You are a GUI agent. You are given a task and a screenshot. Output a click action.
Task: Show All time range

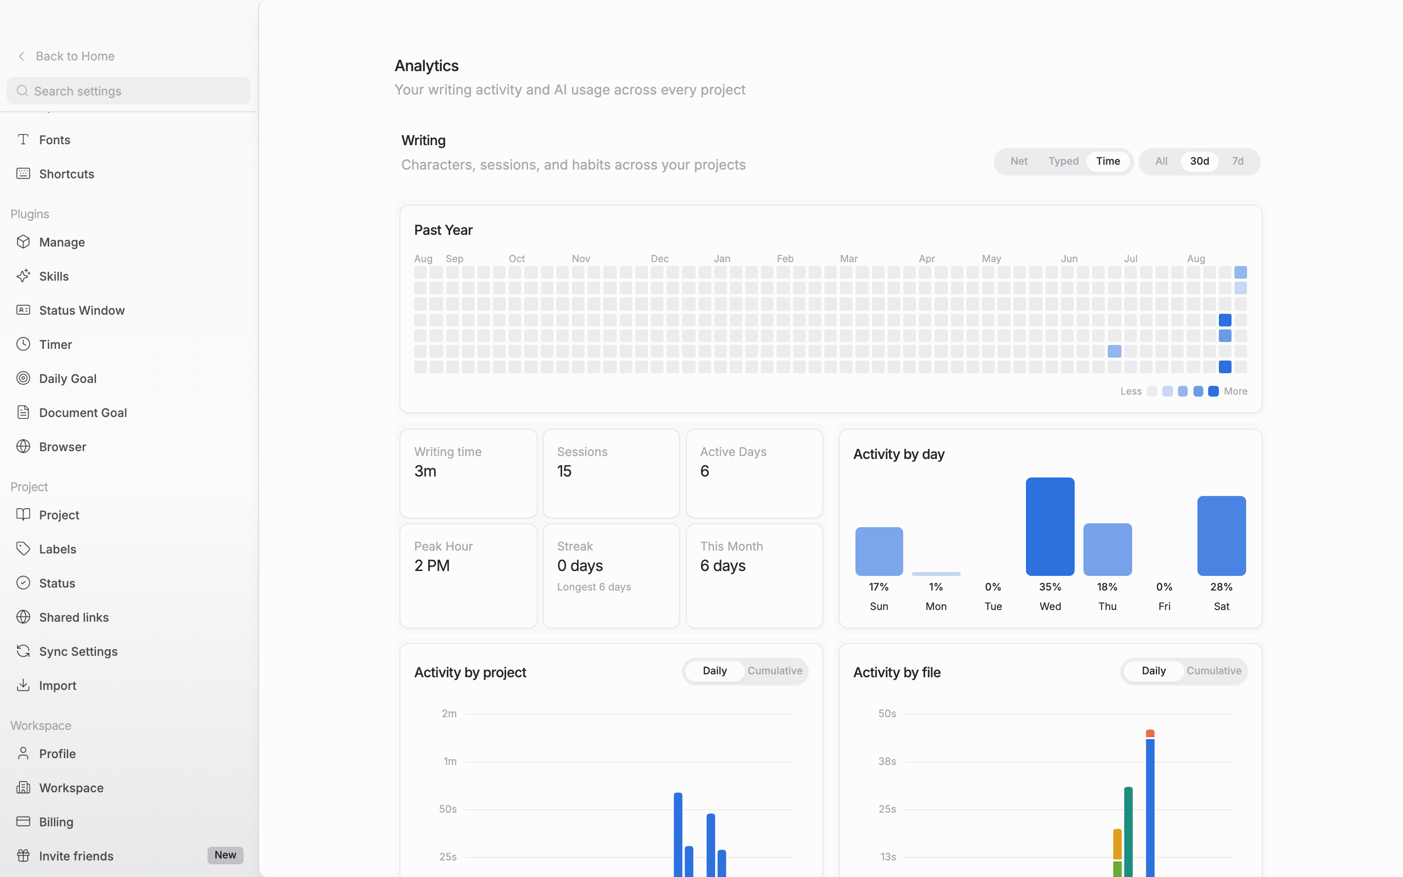click(1161, 161)
